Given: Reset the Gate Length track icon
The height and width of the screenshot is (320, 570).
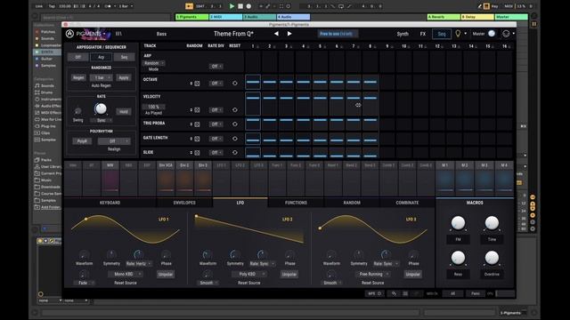Looking at the screenshot, I should pyautogui.click(x=235, y=139).
